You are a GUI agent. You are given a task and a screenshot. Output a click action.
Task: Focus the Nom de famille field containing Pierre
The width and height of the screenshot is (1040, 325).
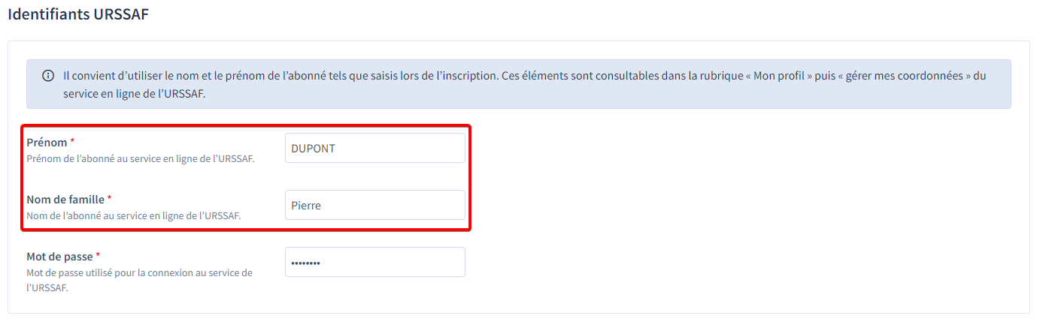[375, 205]
